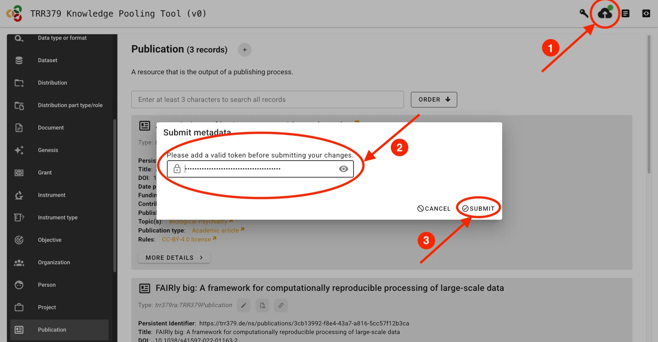Image resolution: width=658 pixels, height=342 pixels.
Task: Select the edit pencil on FAIRly big record
Action: (x=243, y=305)
